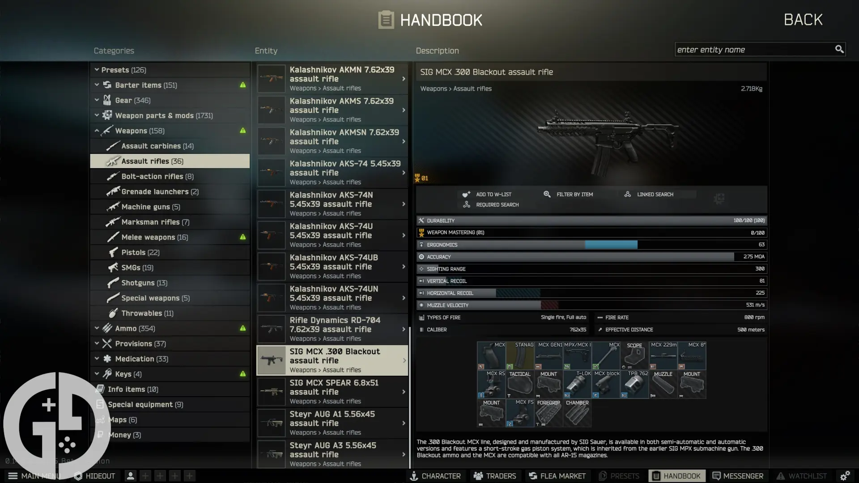
Task: Switch to the Traders tab
Action: point(495,476)
